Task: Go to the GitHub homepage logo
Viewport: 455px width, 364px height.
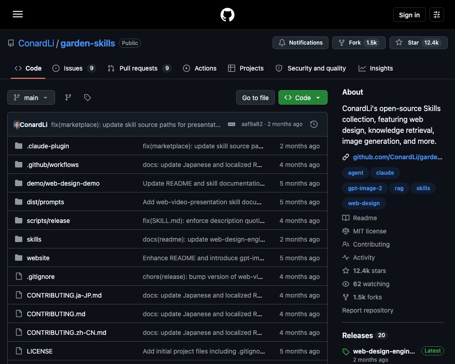Action: [227, 15]
